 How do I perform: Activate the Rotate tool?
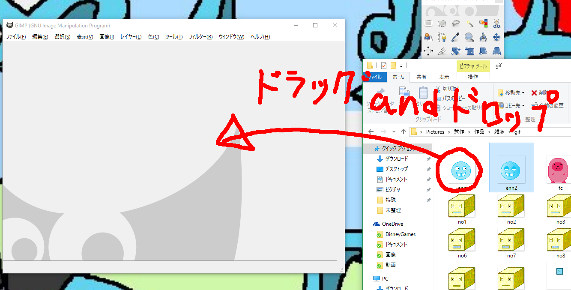(455, 51)
